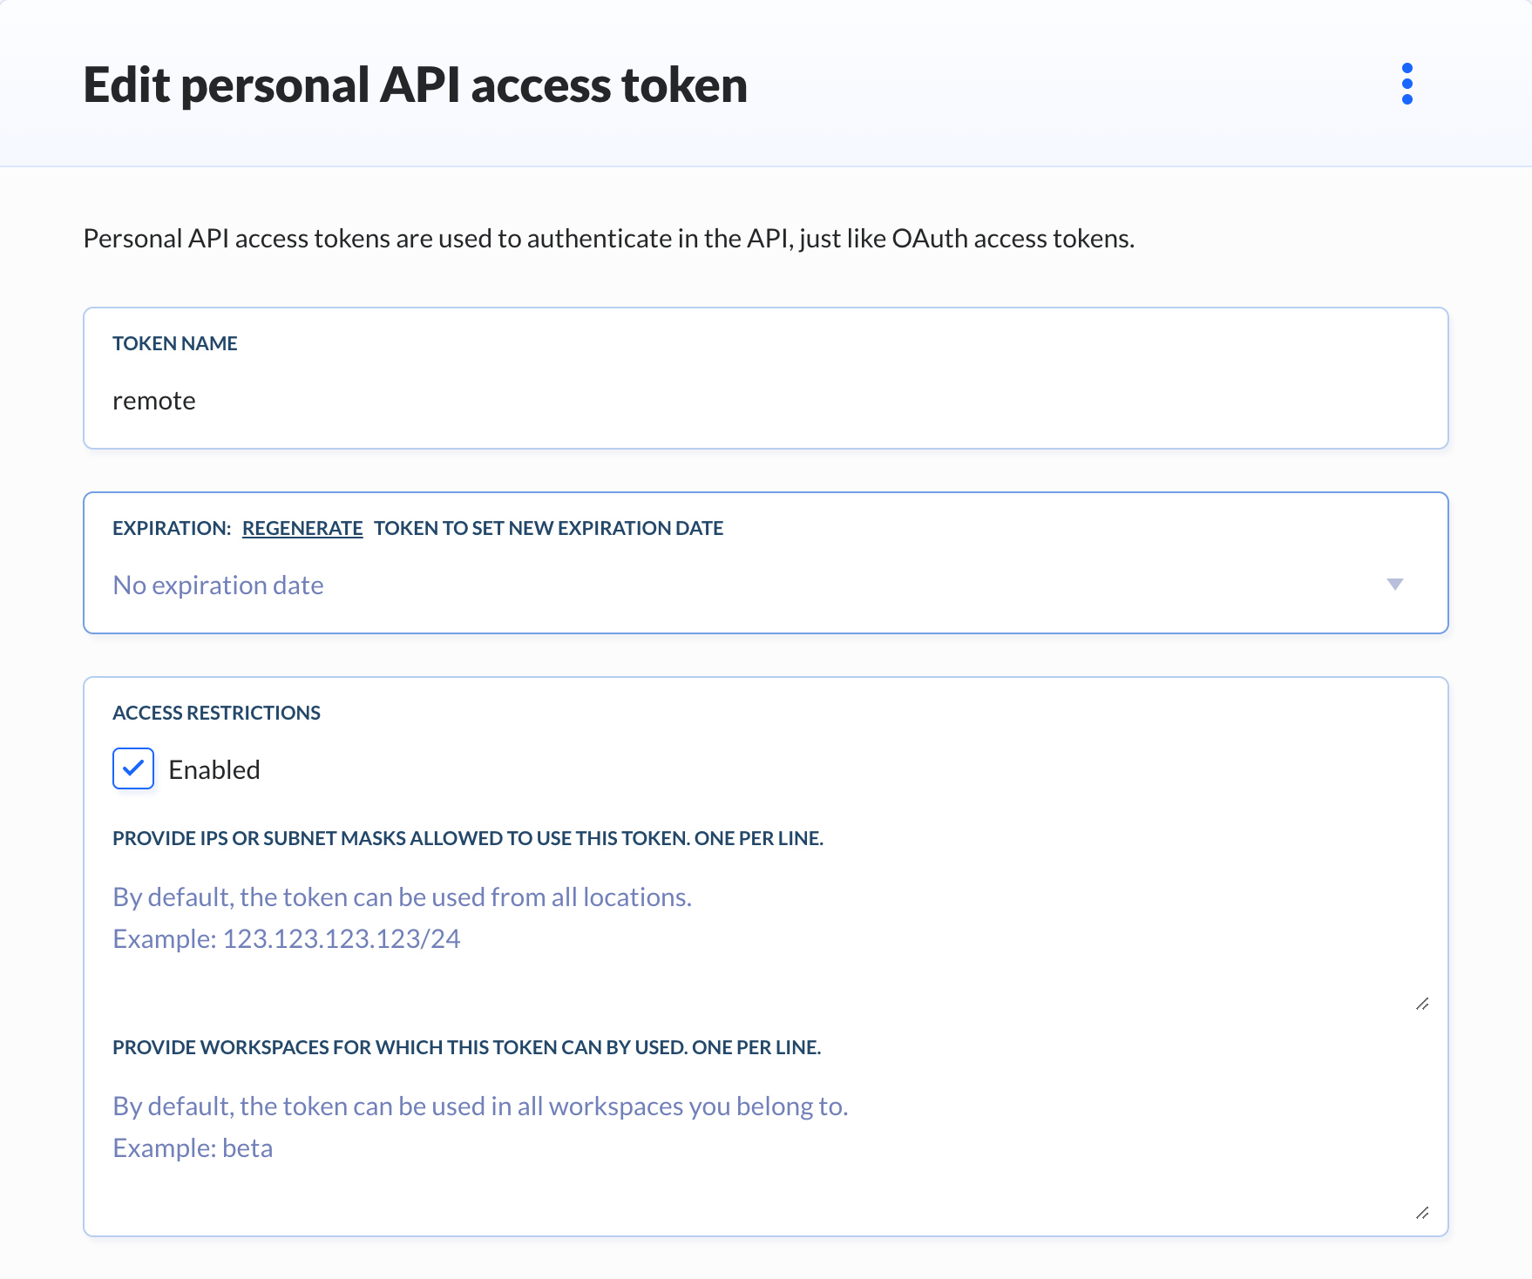This screenshot has height=1279, width=1532.
Task: Uncheck the Enabled access restrictions checkbox
Action: click(133, 768)
